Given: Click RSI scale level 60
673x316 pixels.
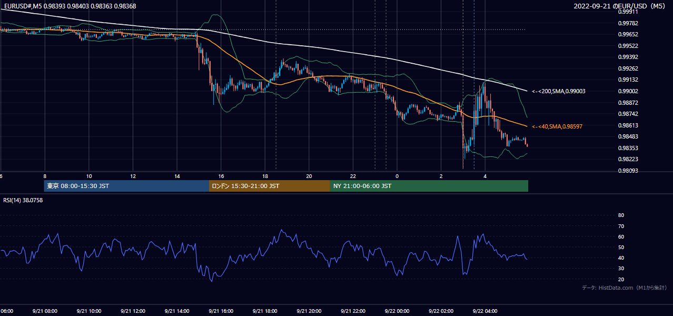Looking at the screenshot, I should 621,237.
